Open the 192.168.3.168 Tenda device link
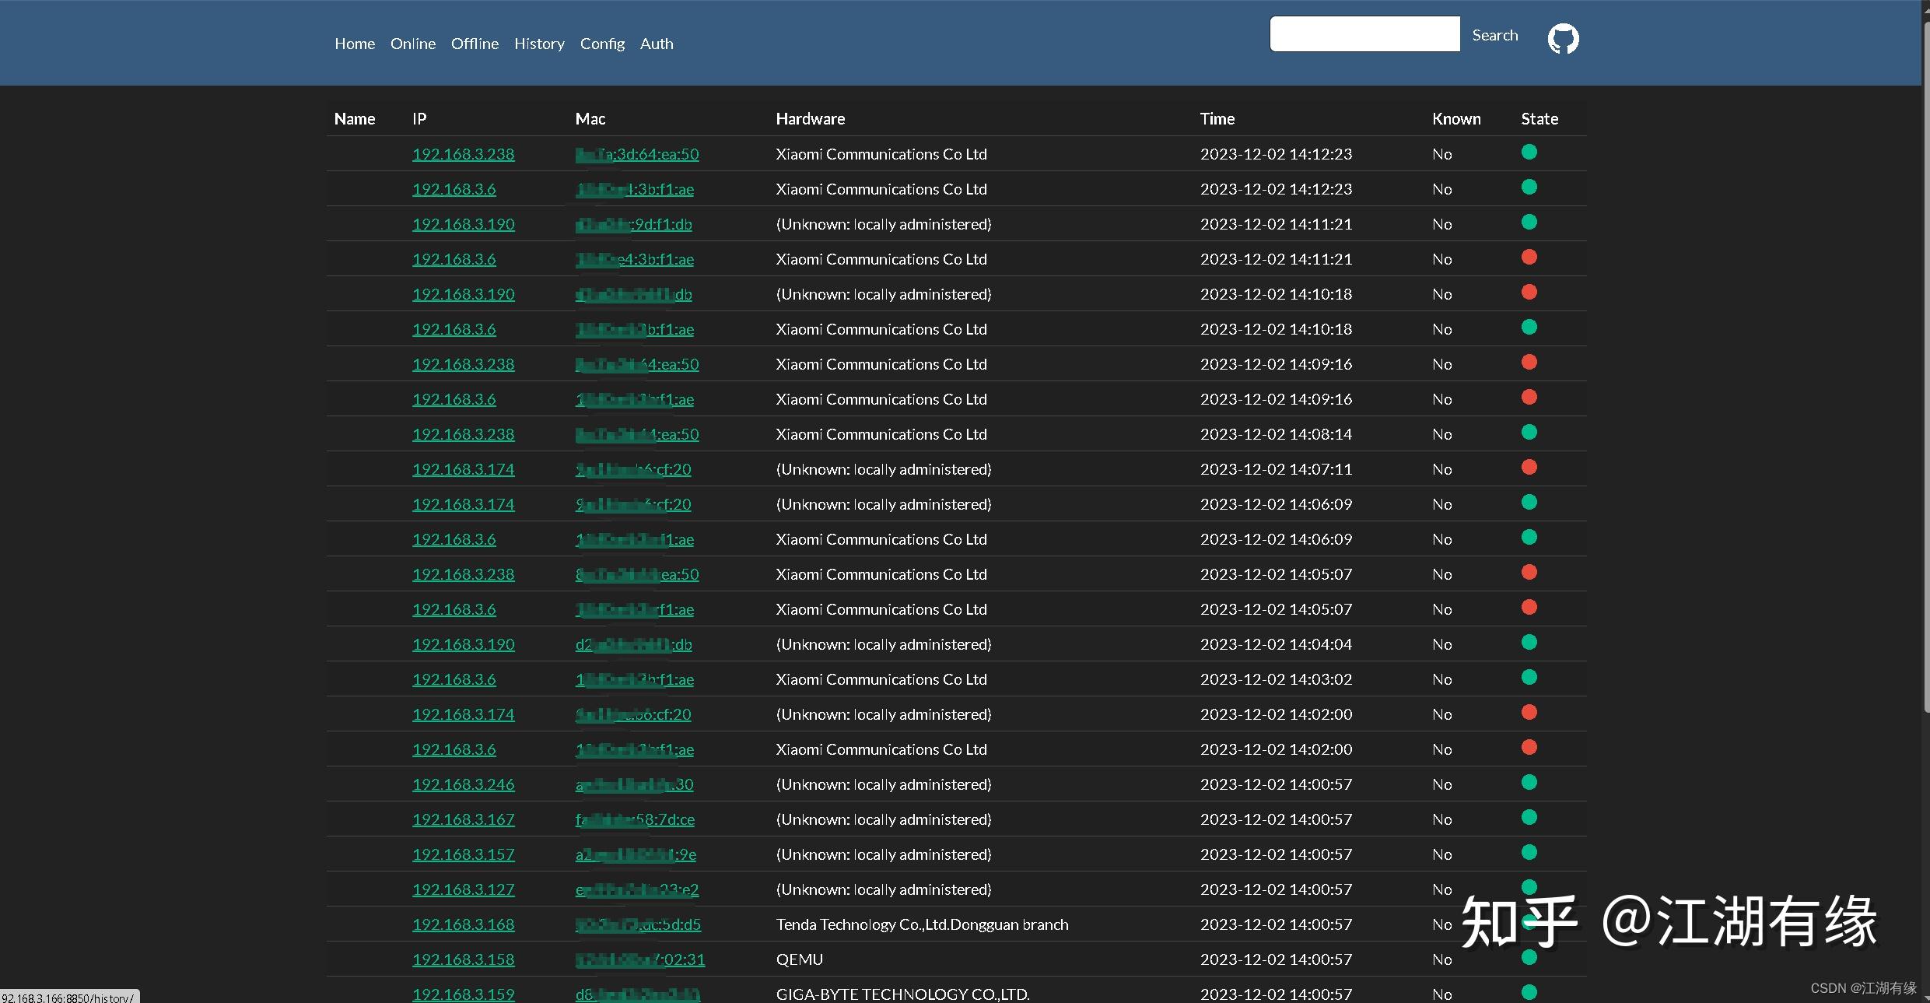 click(x=463, y=924)
